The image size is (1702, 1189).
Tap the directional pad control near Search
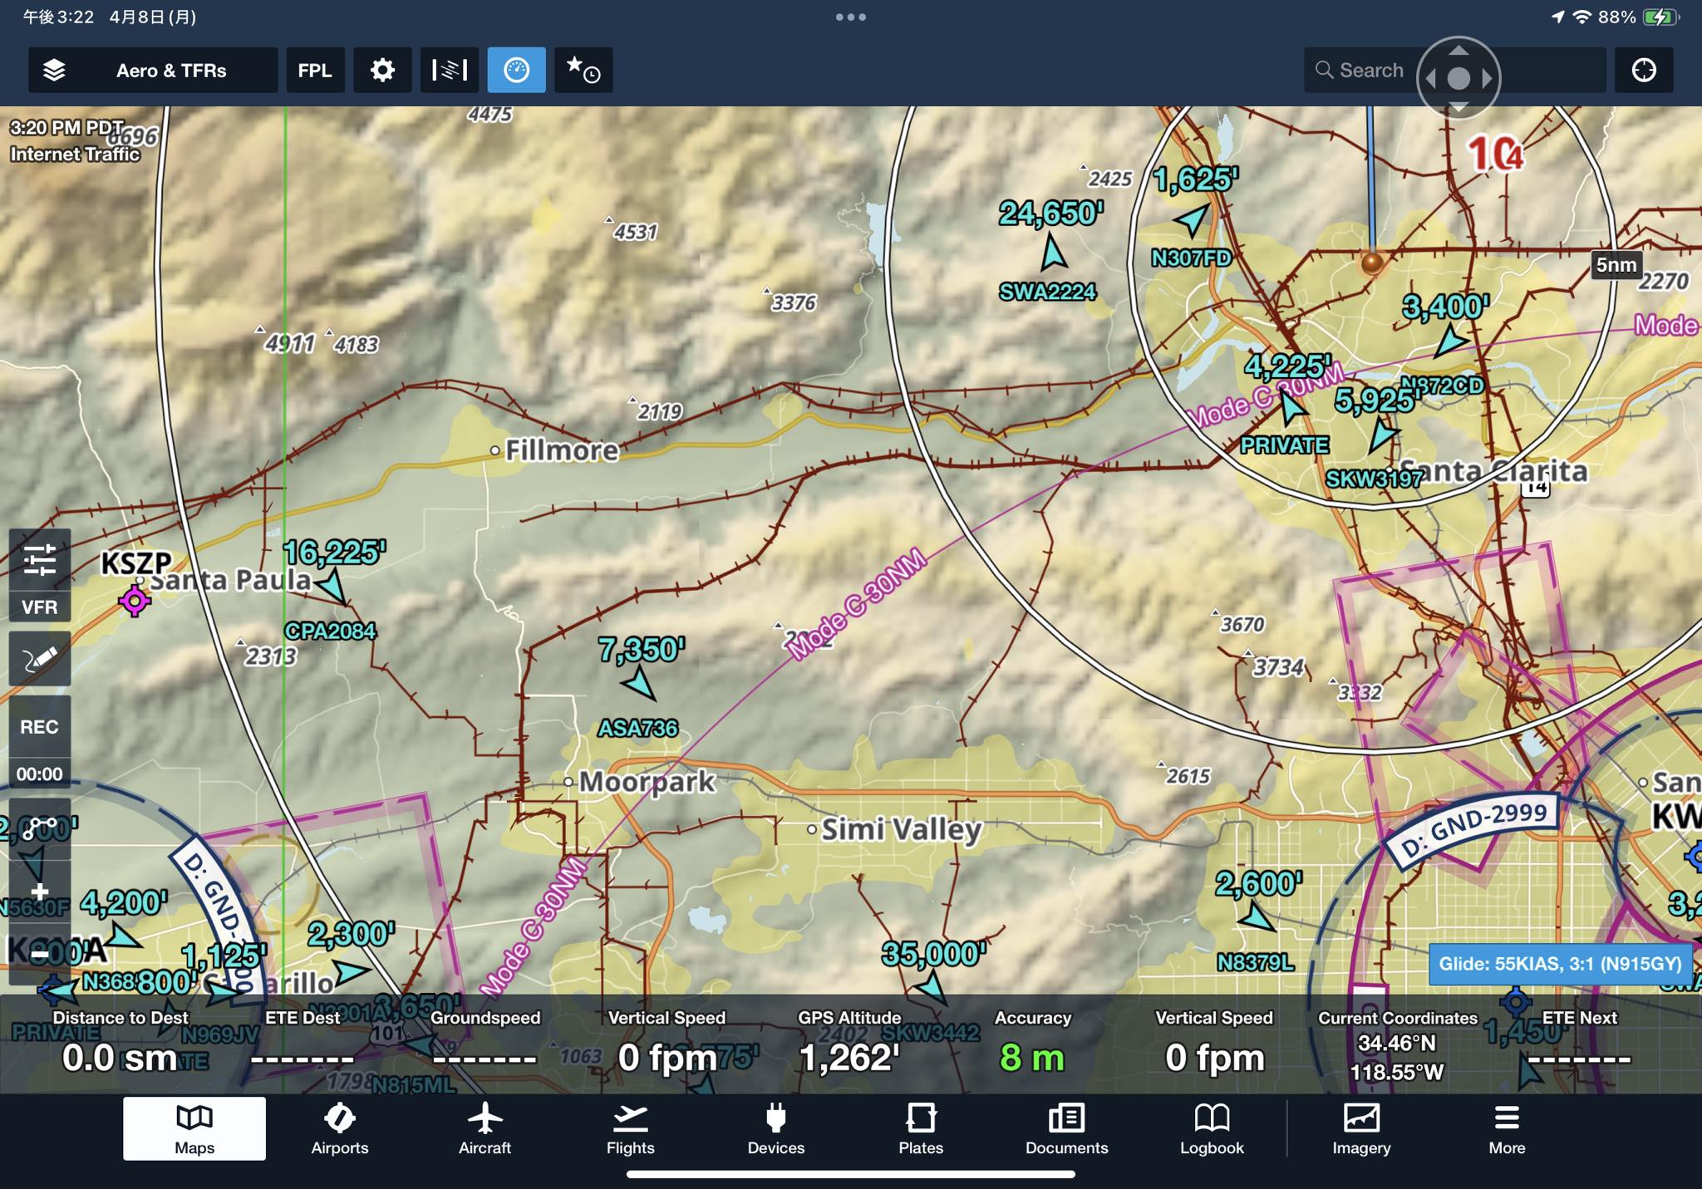click(x=1459, y=78)
